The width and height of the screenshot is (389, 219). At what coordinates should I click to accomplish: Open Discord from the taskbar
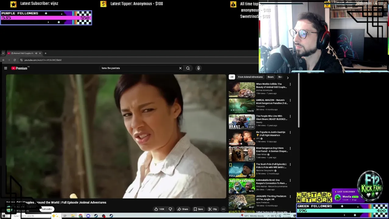point(88,216)
